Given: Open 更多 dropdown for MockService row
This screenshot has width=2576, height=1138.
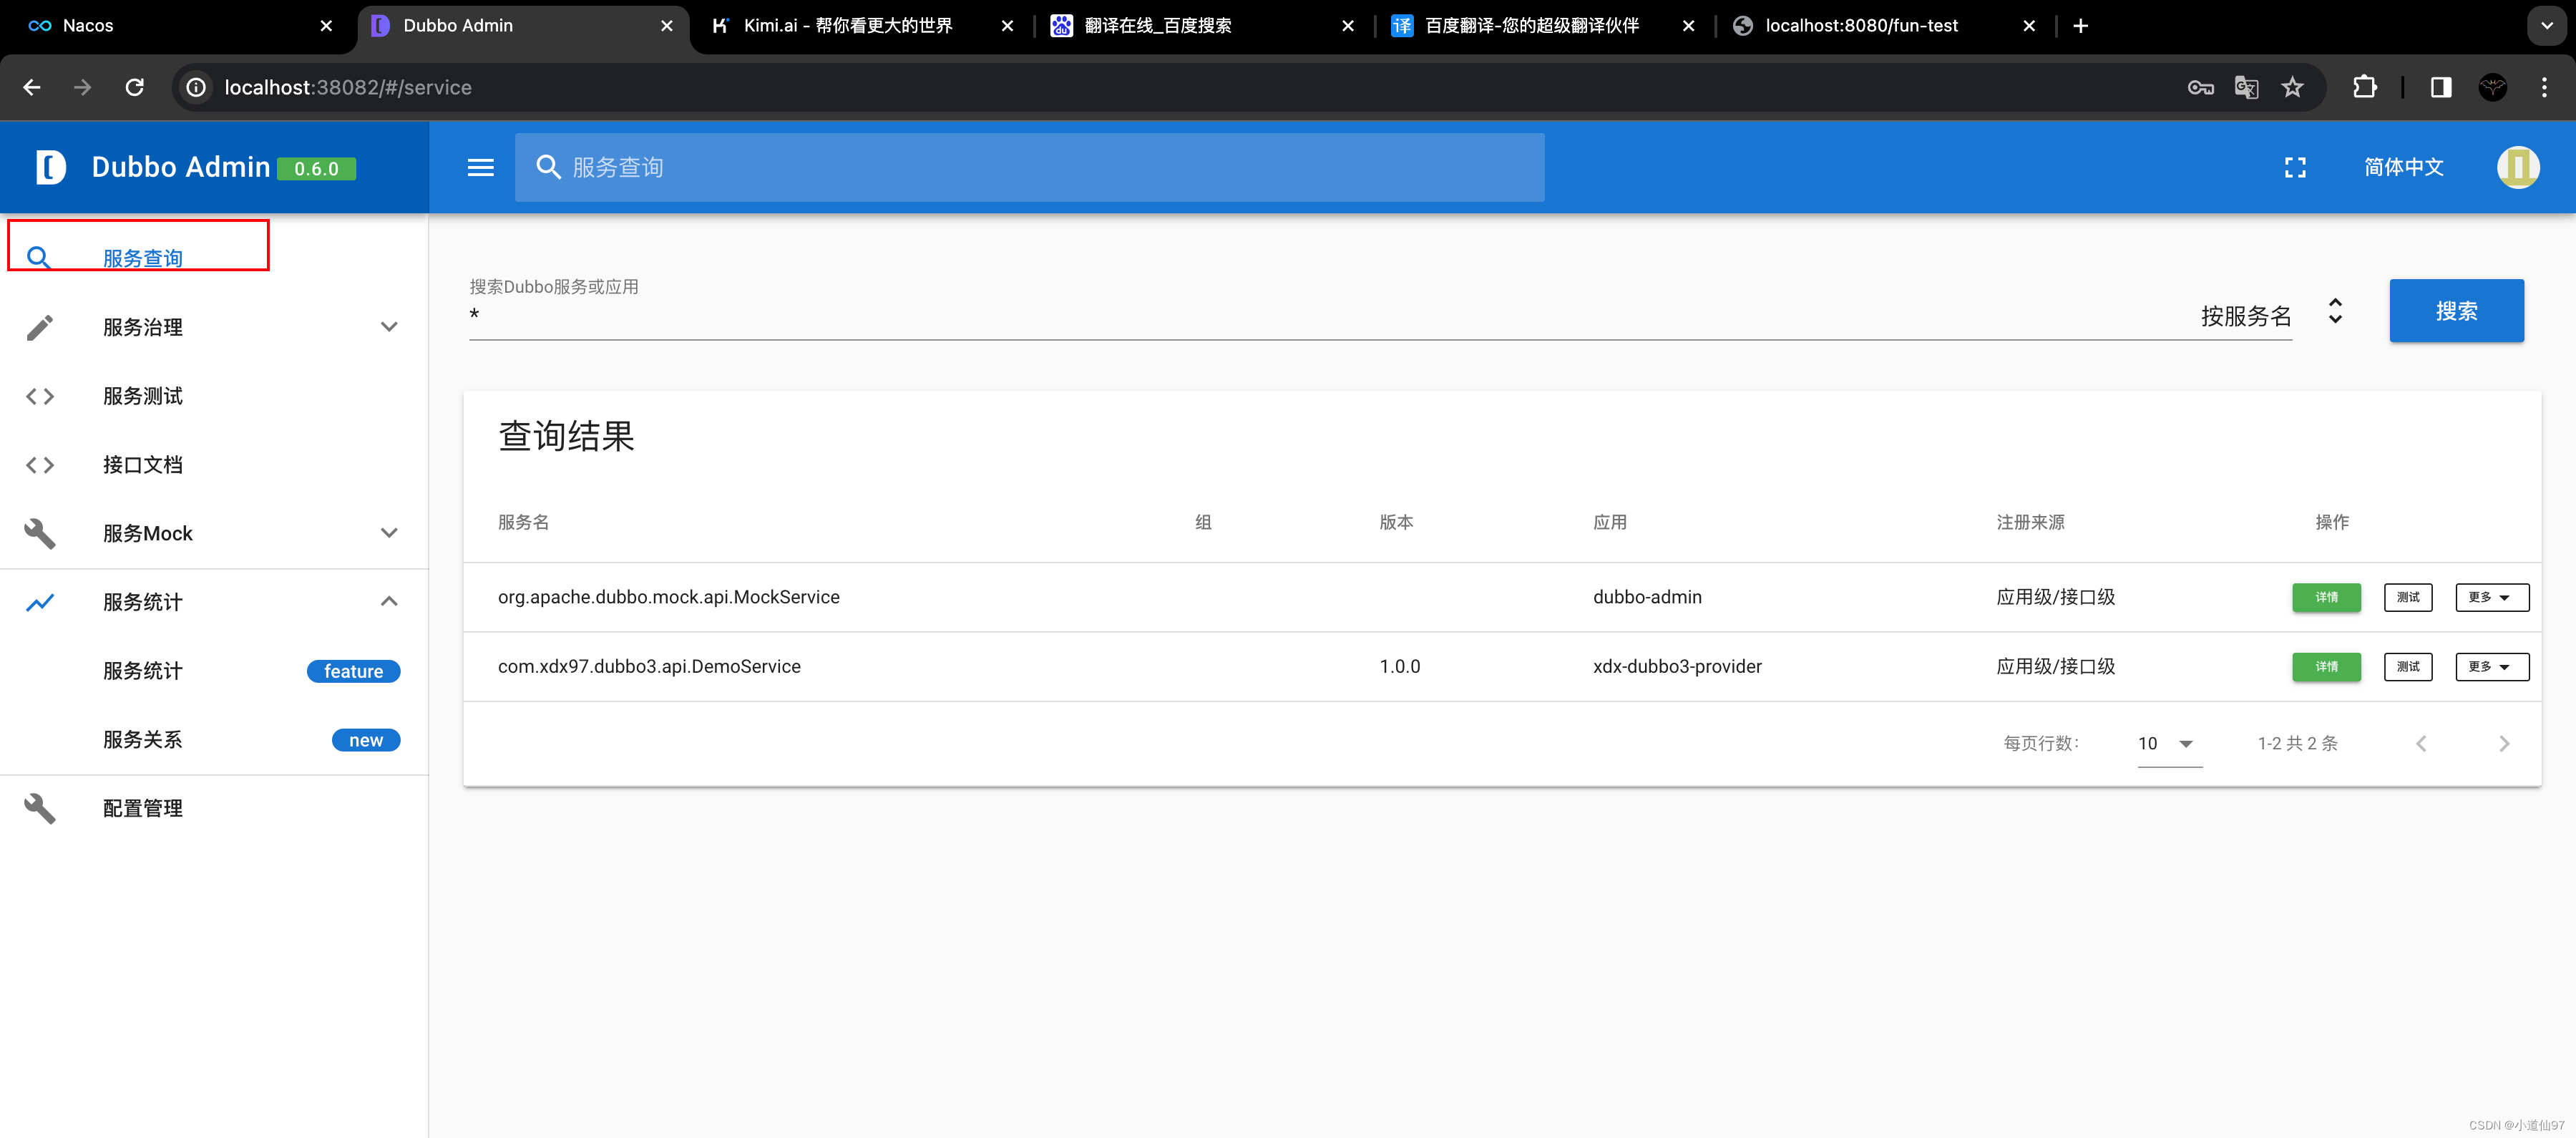Looking at the screenshot, I should pyautogui.click(x=2491, y=597).
